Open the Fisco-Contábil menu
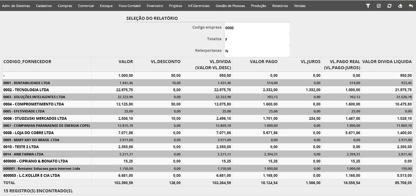 click(x=130, y=6)
